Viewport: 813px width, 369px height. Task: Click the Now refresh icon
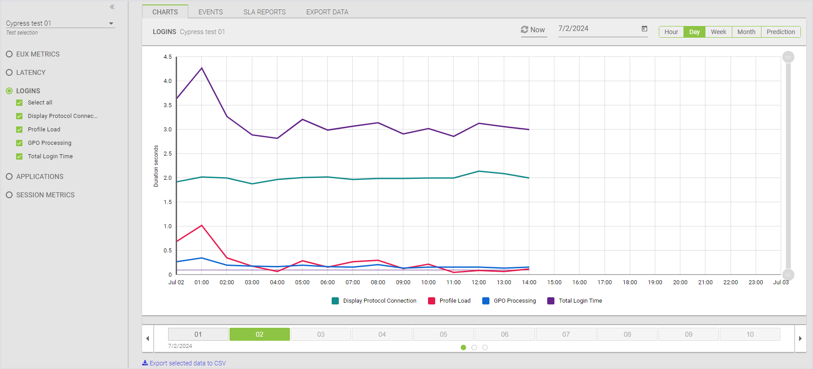point(524,30)
